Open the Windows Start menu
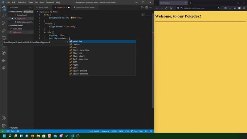 coord(4,136)
